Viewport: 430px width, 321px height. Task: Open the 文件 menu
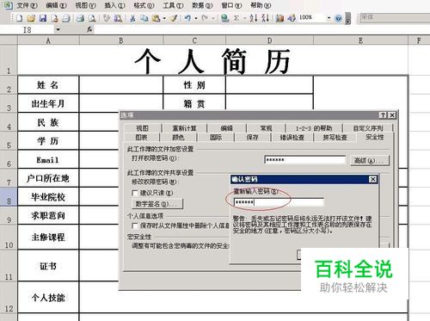pos(27,5)
